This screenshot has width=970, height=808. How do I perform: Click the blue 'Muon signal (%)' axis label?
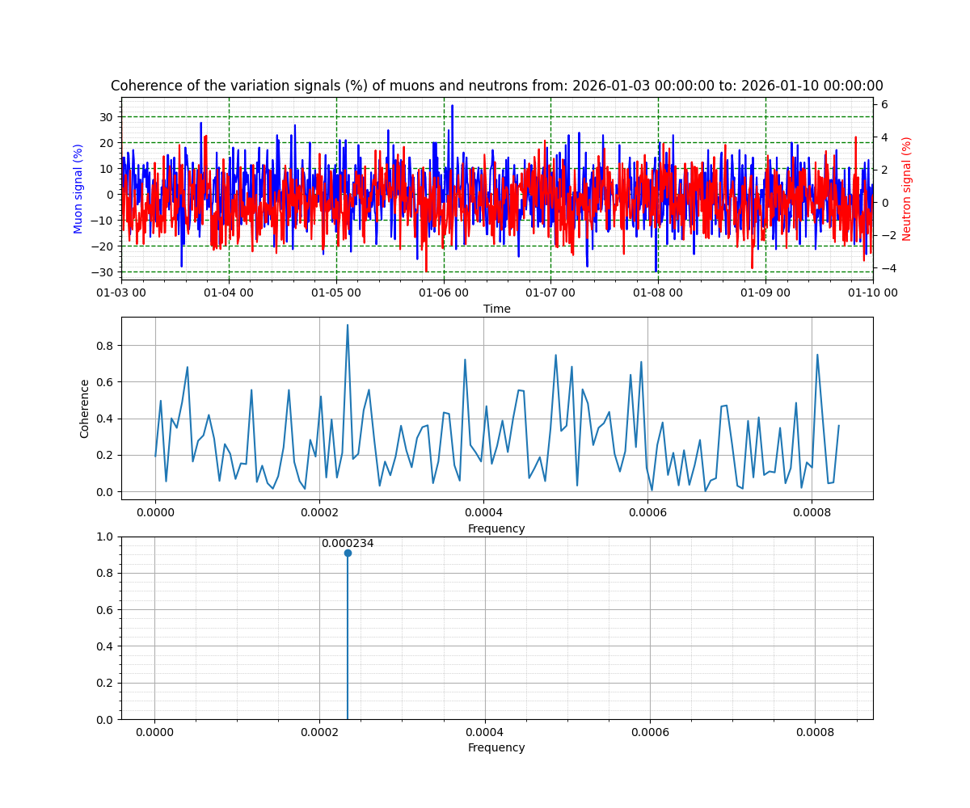click(x=78, y=188)
